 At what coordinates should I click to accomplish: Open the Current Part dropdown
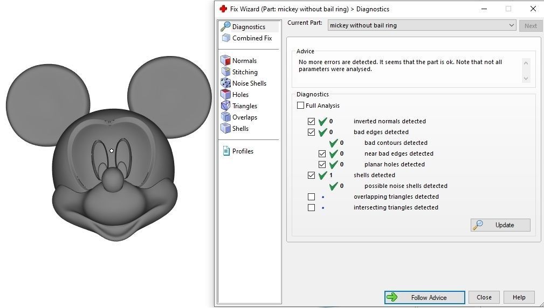point(422,25)
